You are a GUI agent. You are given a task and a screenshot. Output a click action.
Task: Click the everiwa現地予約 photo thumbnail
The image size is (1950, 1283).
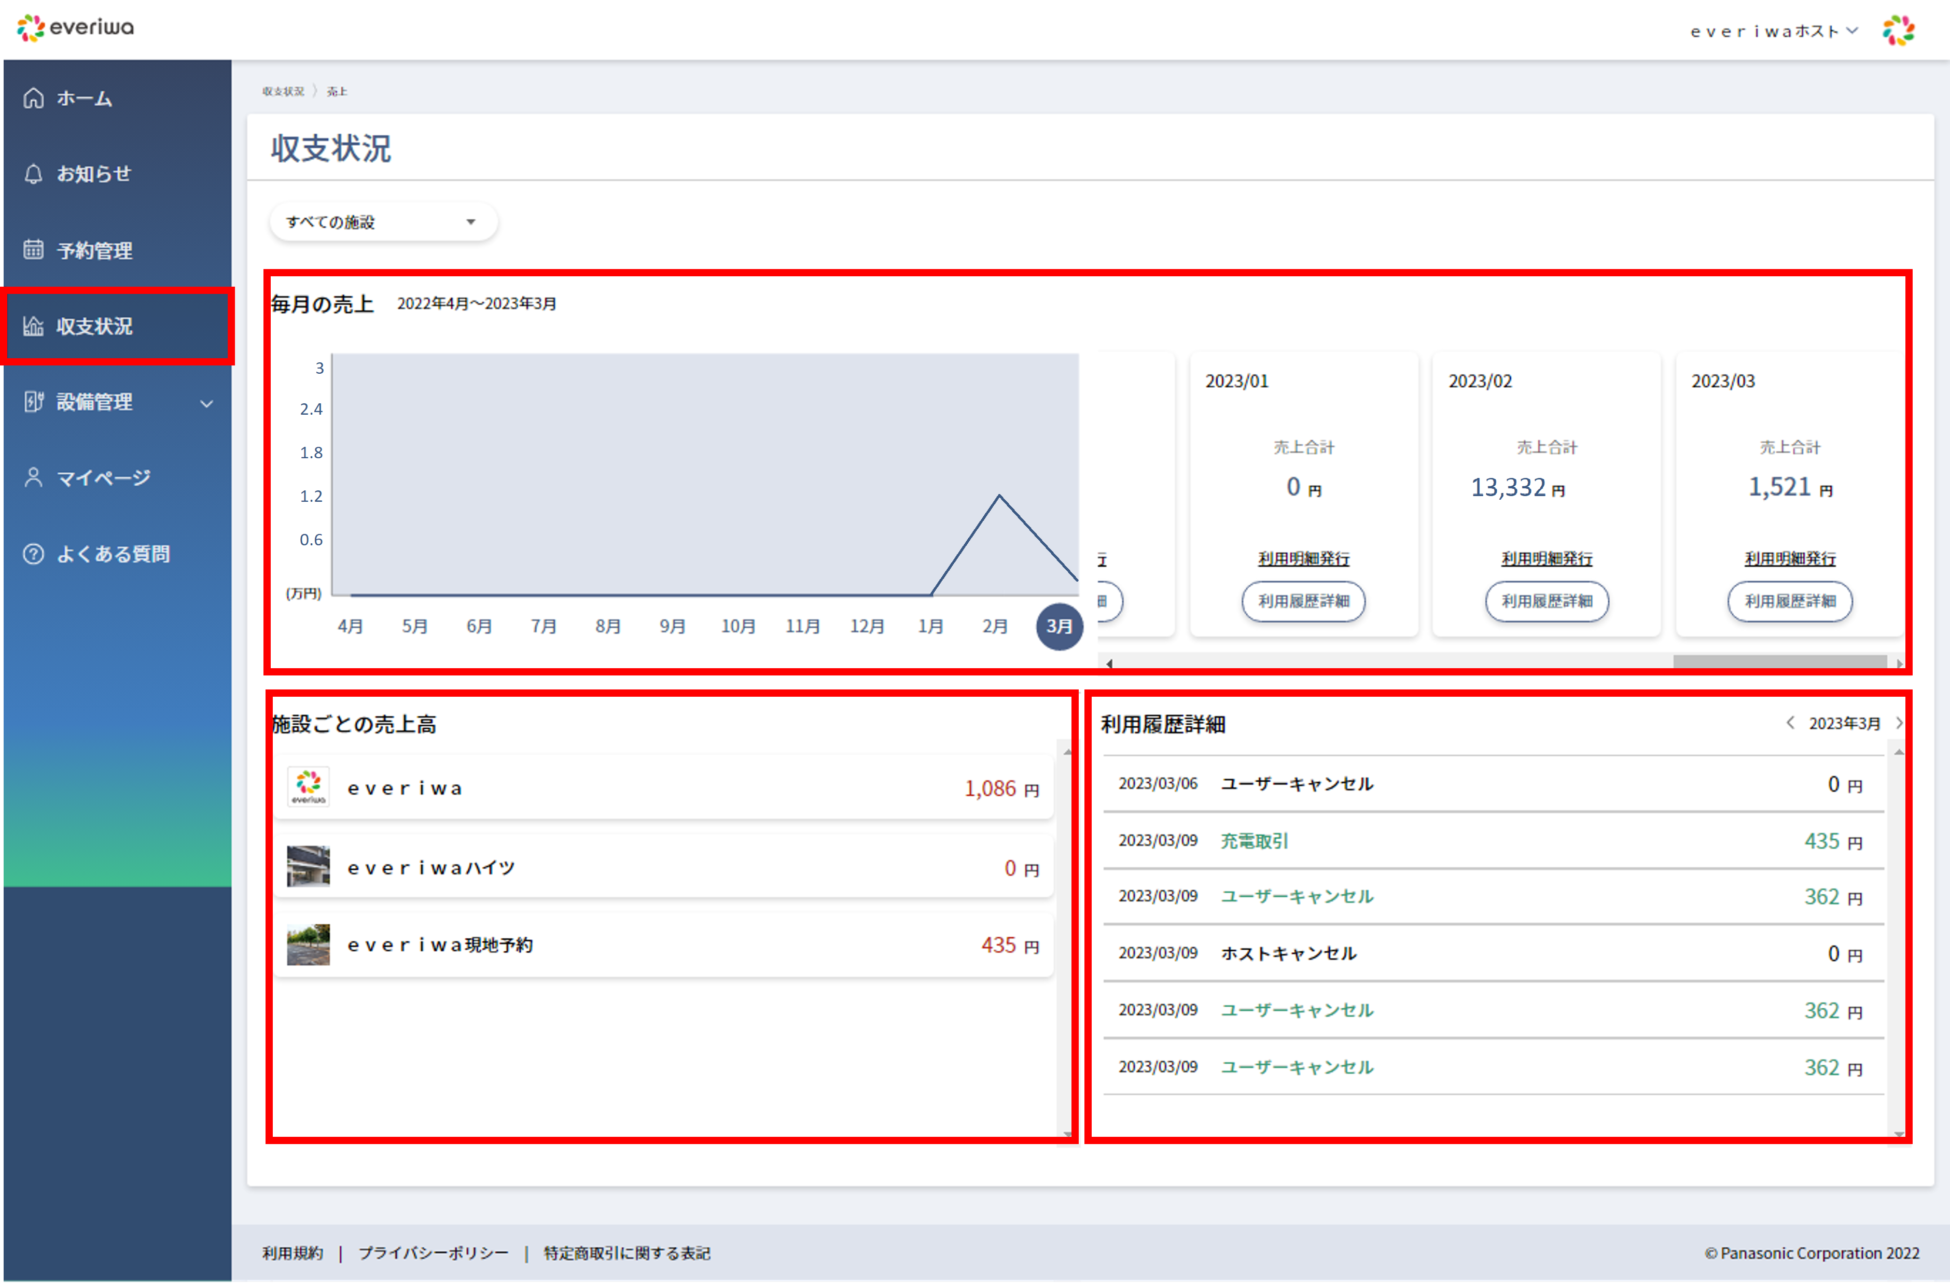pos(308,944)
